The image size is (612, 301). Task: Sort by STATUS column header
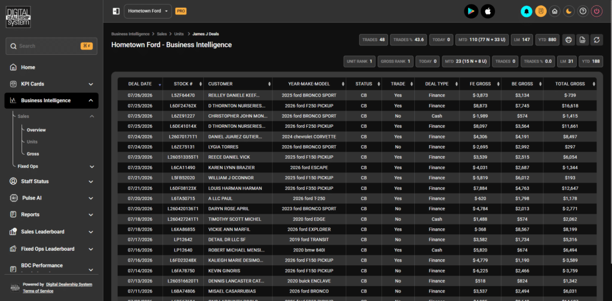pos(364,84)
